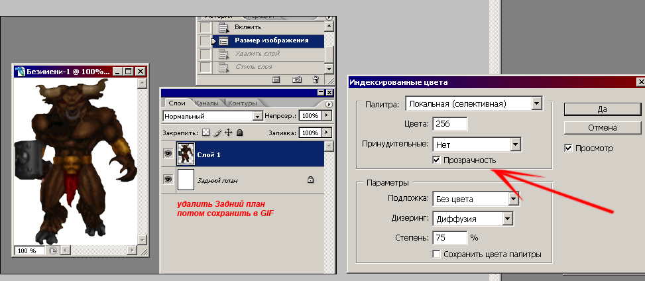Open Layers panel flyout menu arrow
This screenshot has height=281, width=645.
point(329,103)
